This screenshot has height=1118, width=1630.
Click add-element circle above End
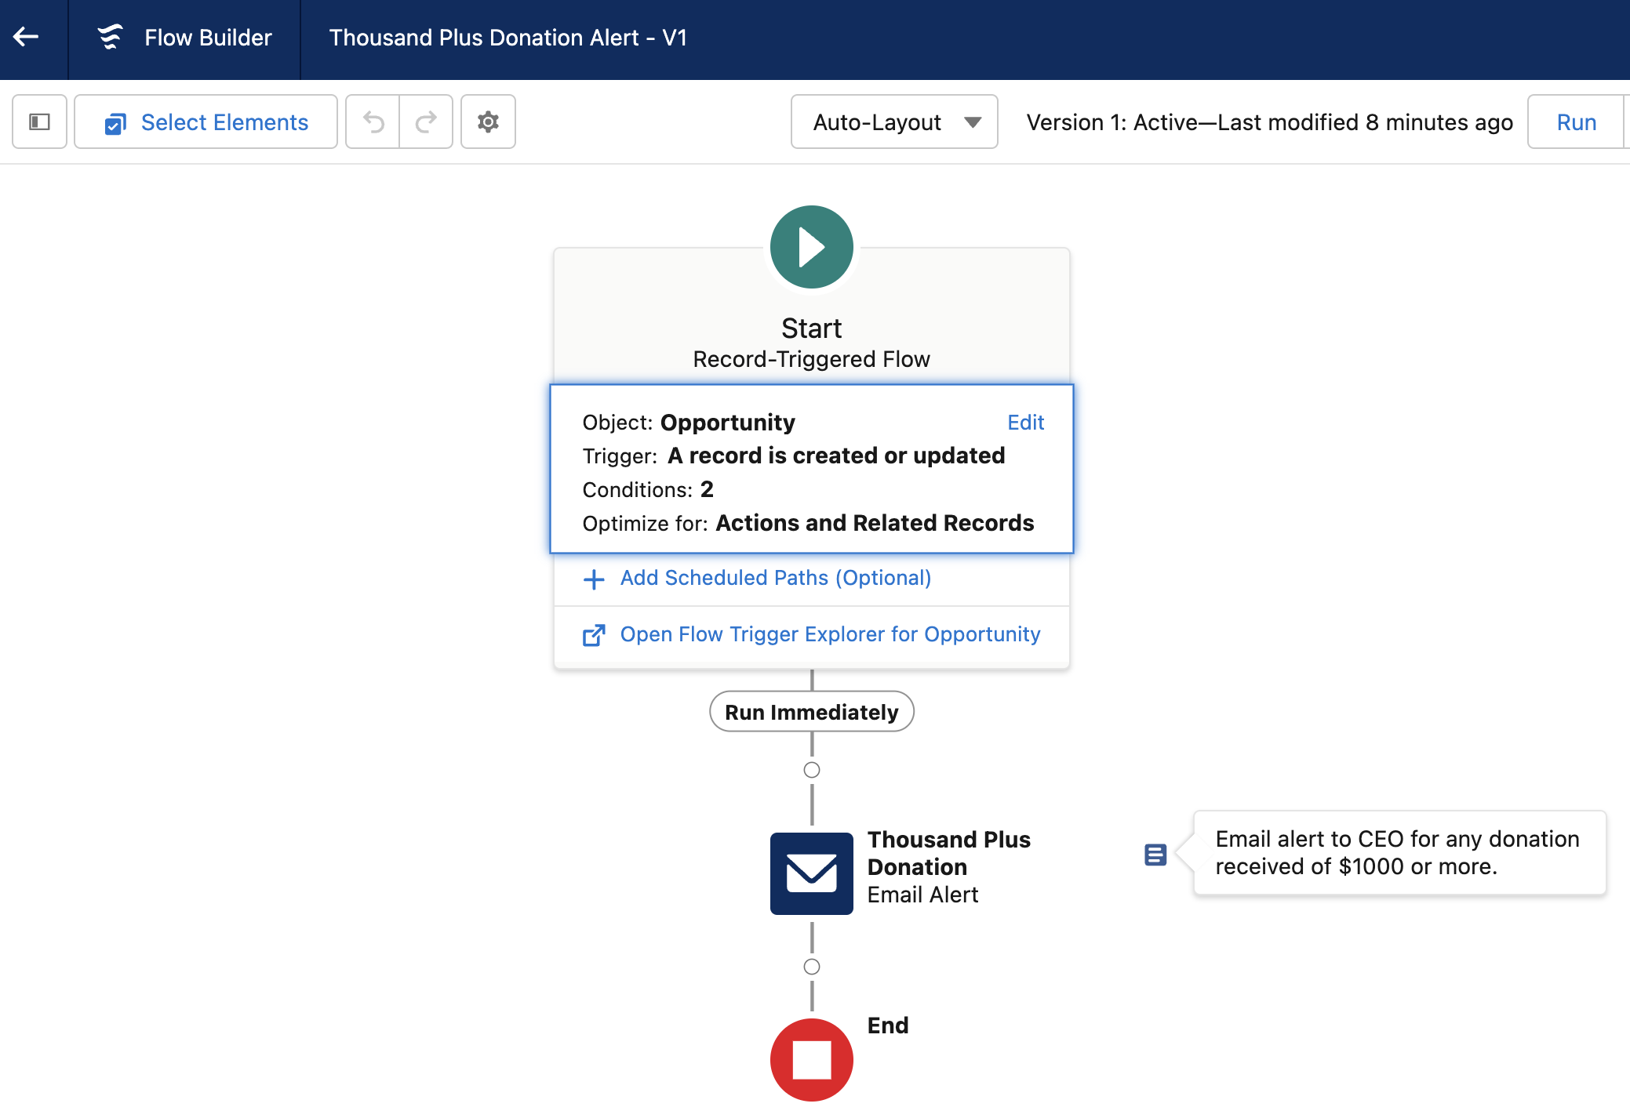812,967
